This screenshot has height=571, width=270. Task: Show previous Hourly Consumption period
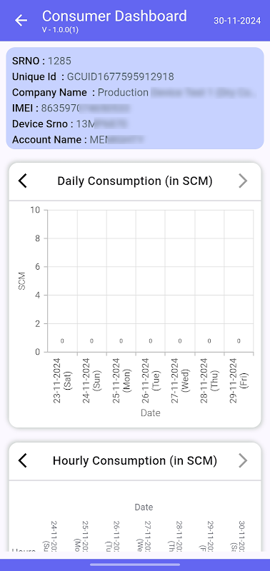[x=23, y=460]
